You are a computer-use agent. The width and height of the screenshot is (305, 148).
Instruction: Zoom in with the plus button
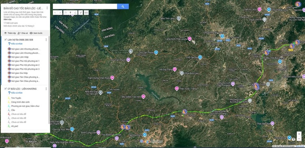(x=299, y=134)
